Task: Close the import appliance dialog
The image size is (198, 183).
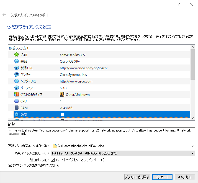Action: tap(191, 4)
